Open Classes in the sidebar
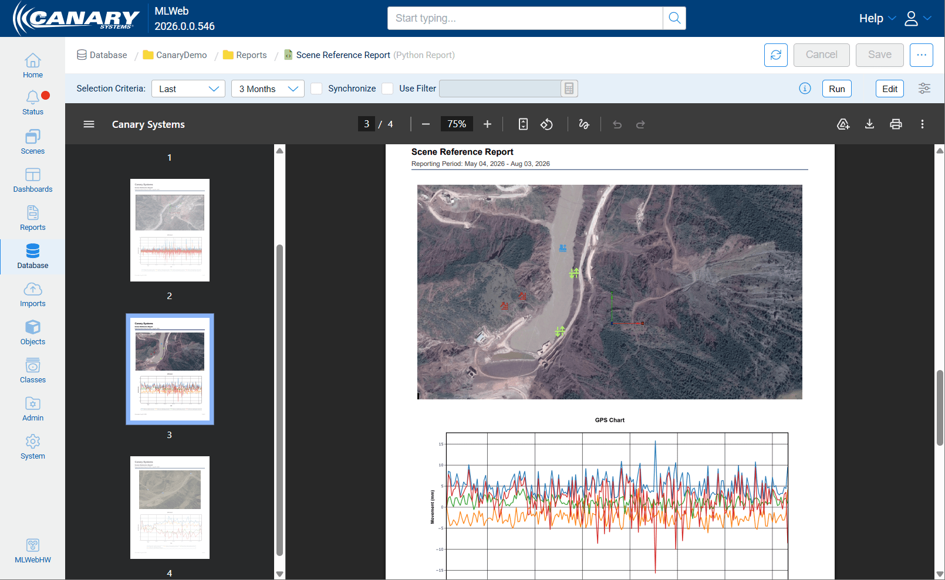 [x=33, y=371]
